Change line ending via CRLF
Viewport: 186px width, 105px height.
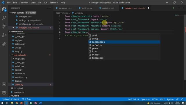(x=162, y=99)
